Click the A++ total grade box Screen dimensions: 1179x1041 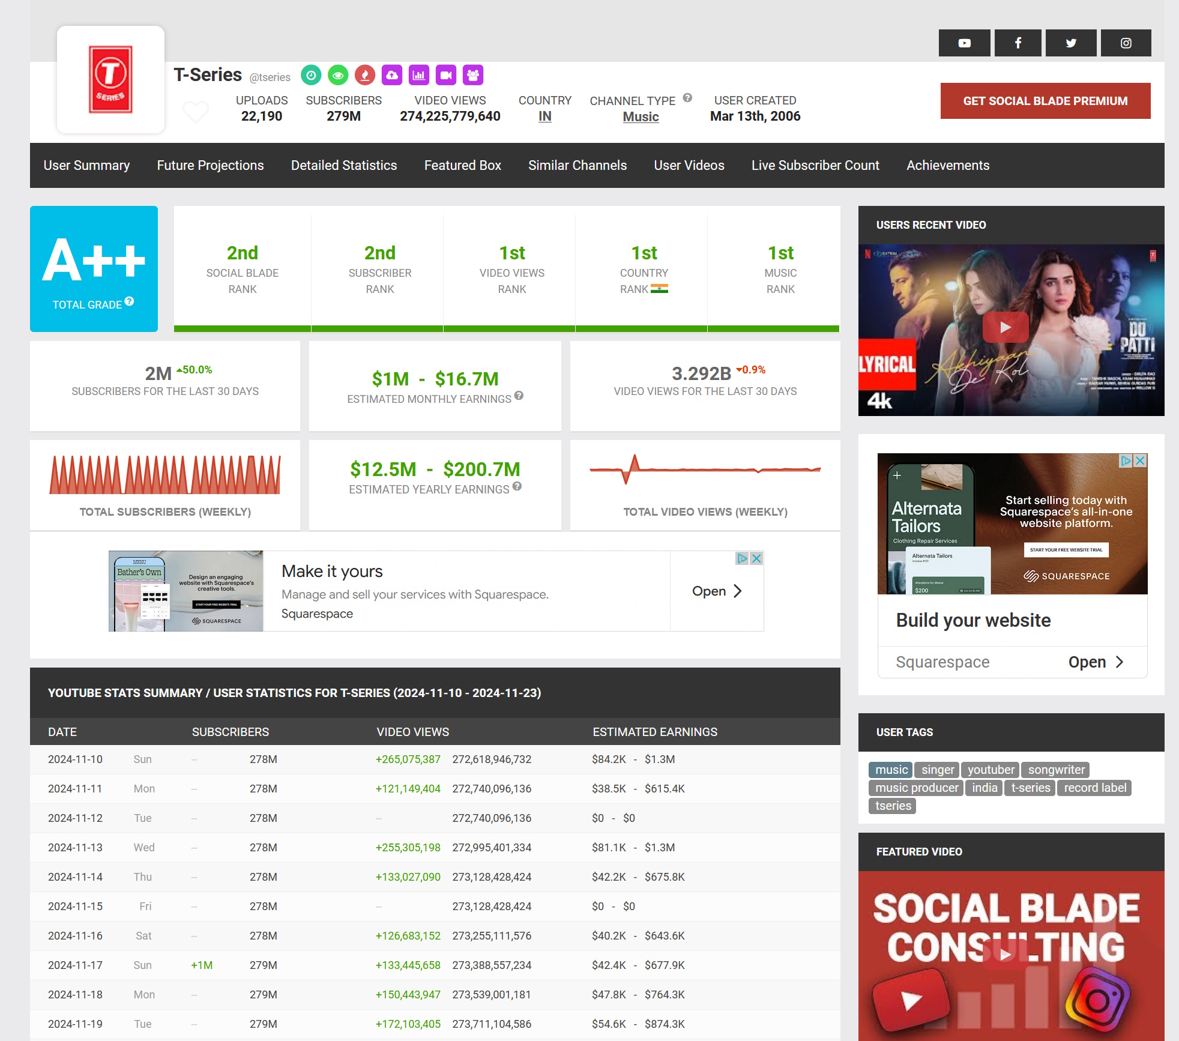click(x=94, y=269)
